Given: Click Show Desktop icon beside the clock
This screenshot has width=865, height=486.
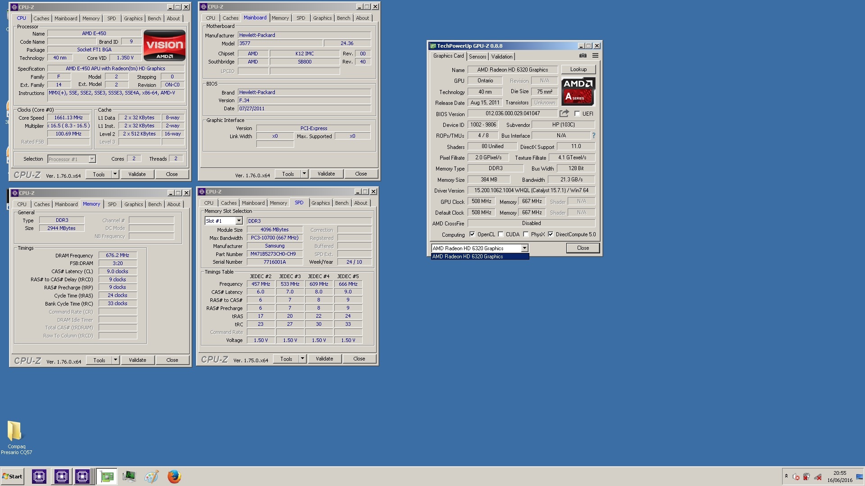Looking at the screenshot, I should tap(859, 477).
